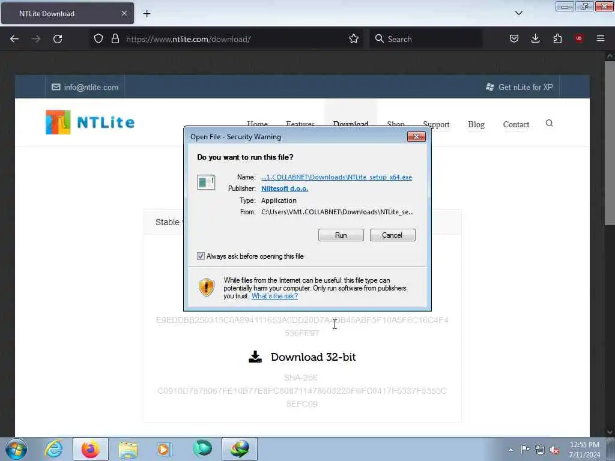Show hidden system tray icons arrow
Image resolution: width=615 pixels, height=461 pixels.
pos(510,450)
